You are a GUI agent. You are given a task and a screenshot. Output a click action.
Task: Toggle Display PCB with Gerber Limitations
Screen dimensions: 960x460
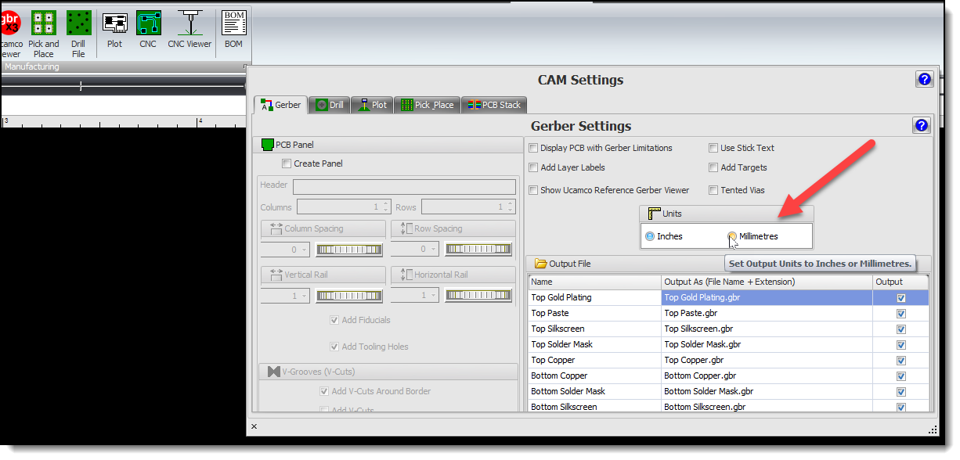(533, 148)
